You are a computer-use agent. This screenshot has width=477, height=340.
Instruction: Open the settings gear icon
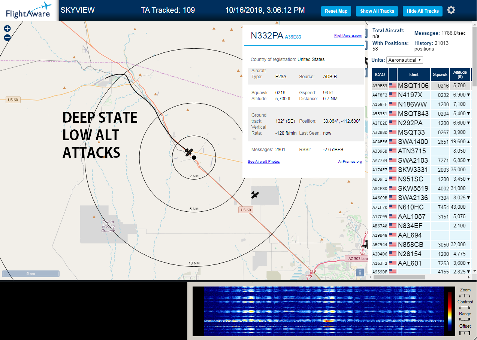[x=451, y=10]
